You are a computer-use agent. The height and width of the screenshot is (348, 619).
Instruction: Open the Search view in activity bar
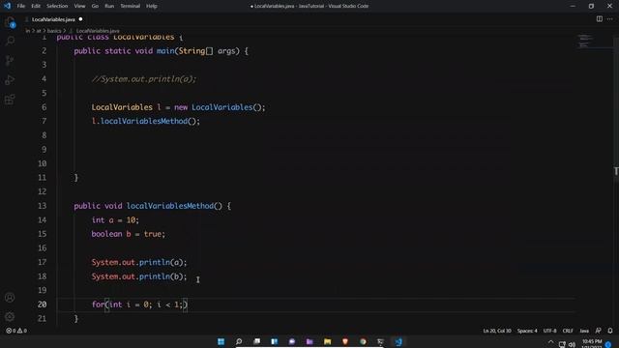[10, 41]
